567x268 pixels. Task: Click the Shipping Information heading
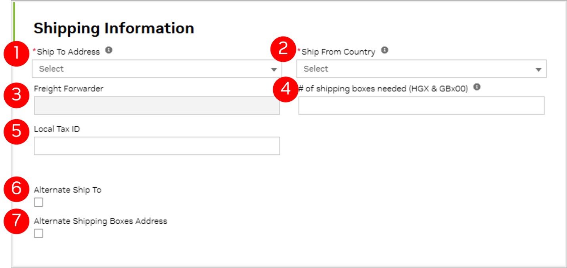(114, 29)
